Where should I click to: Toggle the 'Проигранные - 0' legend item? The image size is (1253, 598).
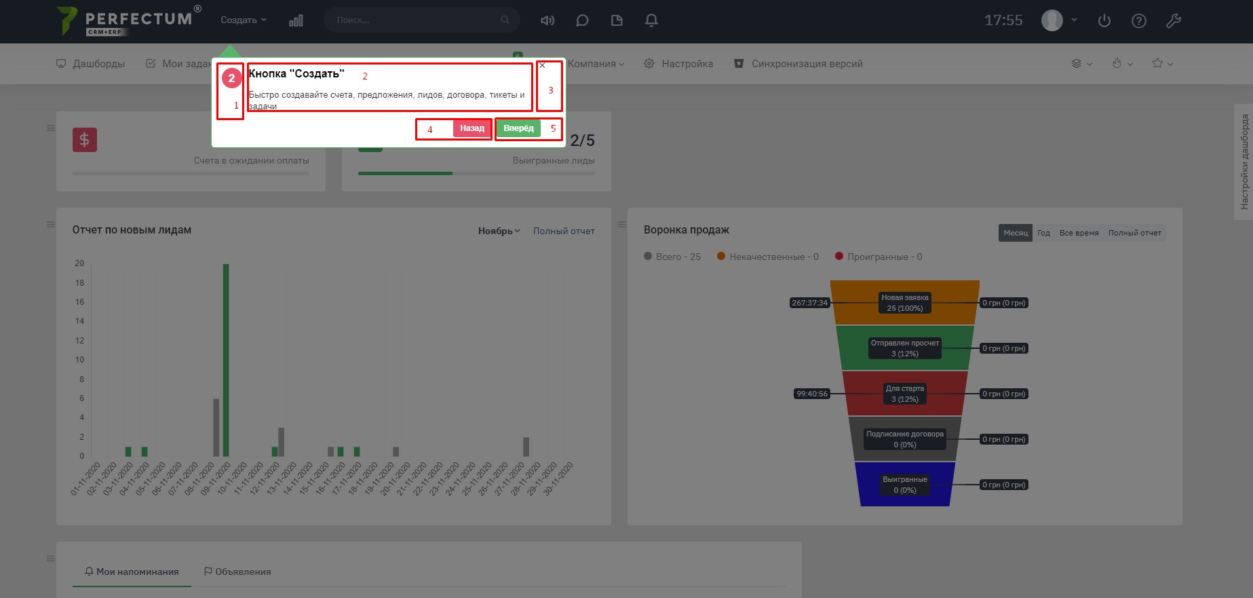[879, 257]
